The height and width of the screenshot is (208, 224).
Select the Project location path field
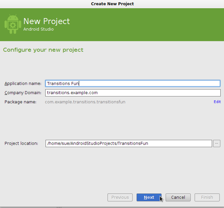coord(128,144)
